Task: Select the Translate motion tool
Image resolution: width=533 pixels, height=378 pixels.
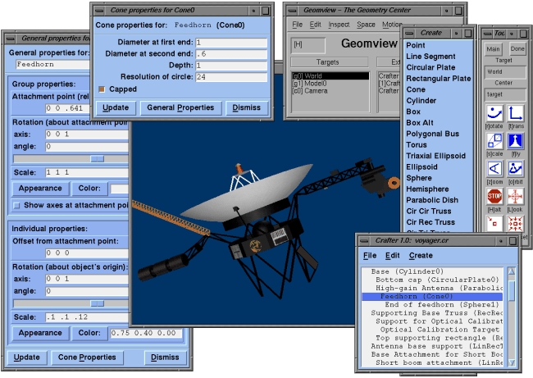Action: point(517,113)
